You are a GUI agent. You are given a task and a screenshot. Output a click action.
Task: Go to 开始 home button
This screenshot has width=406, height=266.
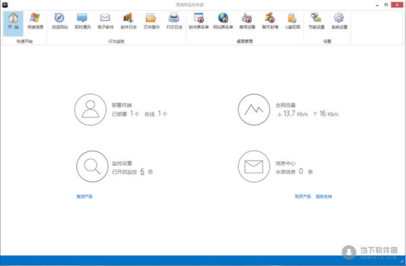pyautogui.click(x=14, y=23)
